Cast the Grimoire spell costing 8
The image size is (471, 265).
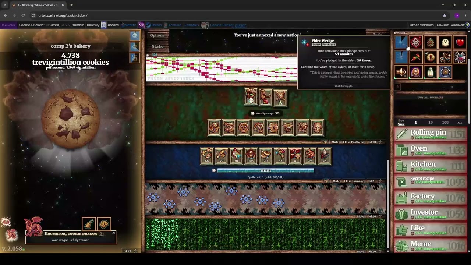coord(295,156)
